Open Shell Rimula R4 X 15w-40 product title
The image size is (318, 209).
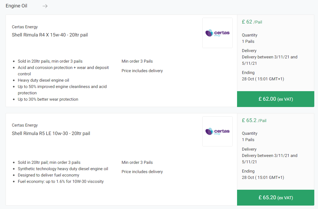(x=50, y=35)
